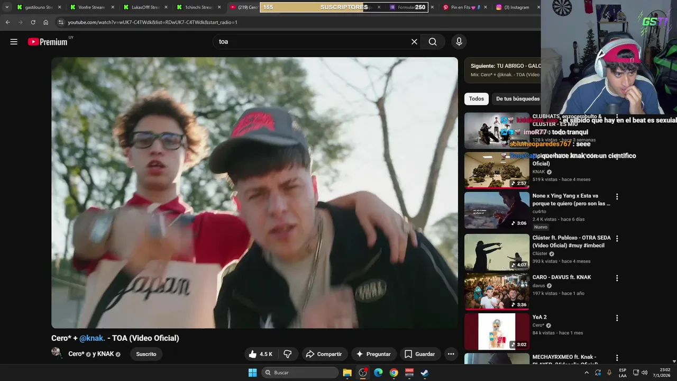This screenshot has width=677, height=381.
Task: Open browser home page icon
Action: pos(45,22)
